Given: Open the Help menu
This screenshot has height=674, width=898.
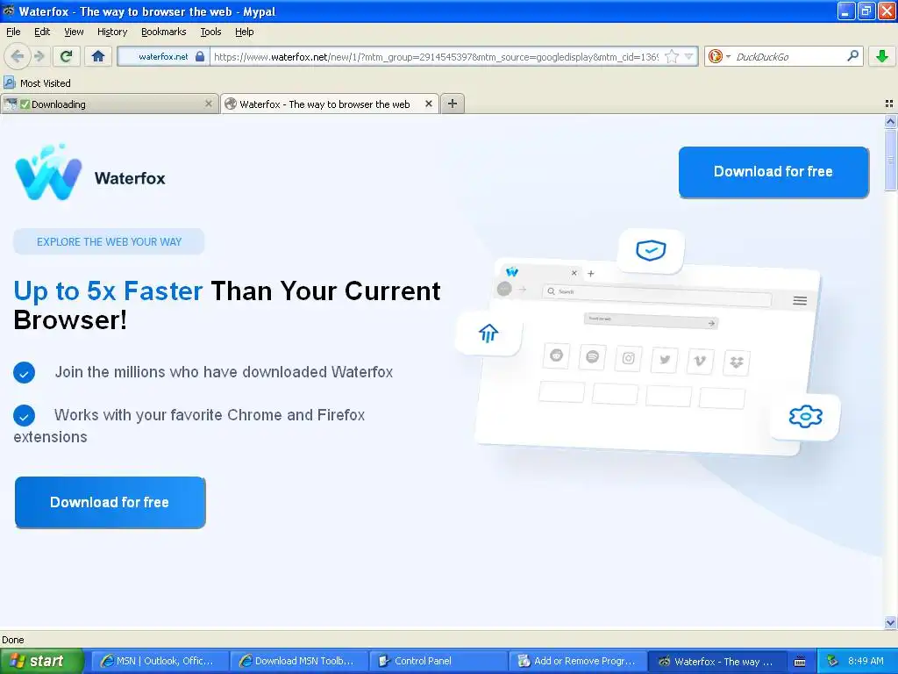Looking at the screenshot, I should click(245, 32).
